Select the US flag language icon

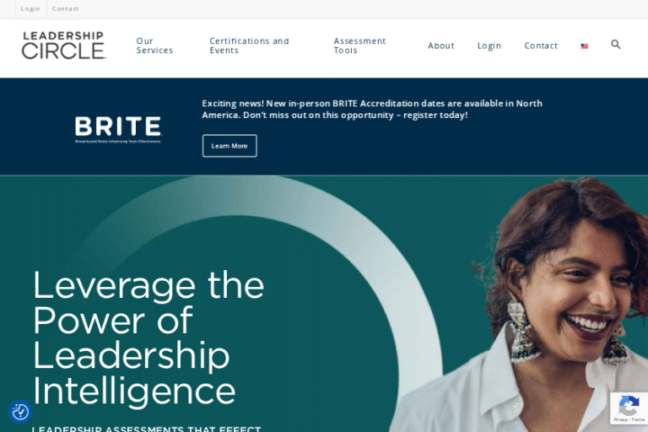pyautogui.click(x=585, y=46)
